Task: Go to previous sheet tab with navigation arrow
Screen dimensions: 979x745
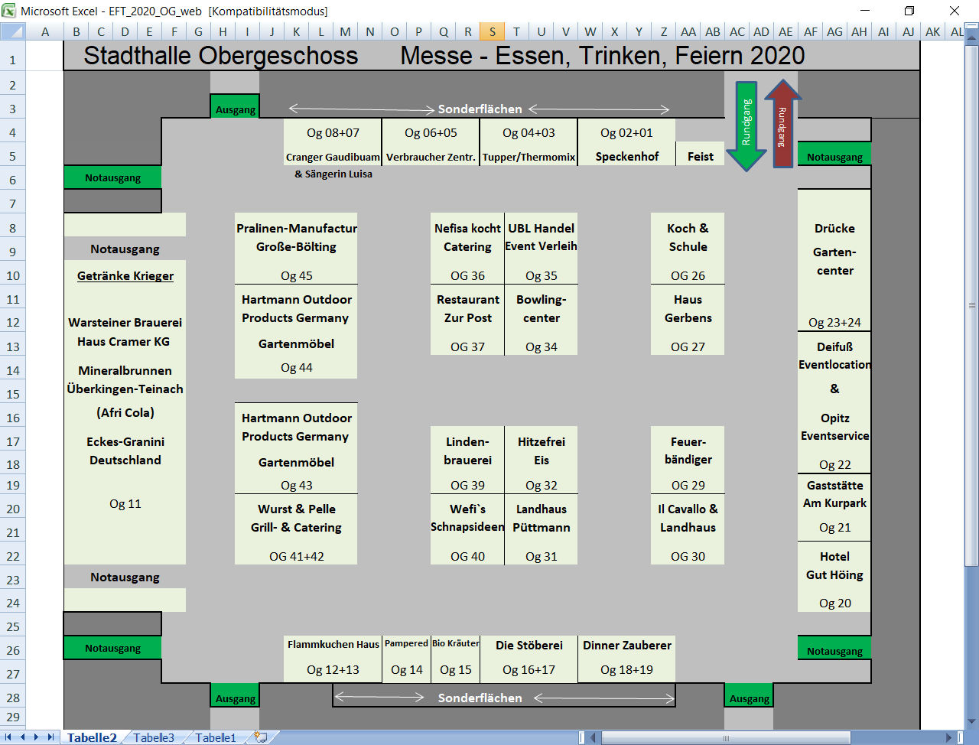Action: pyautogui.click(x=23, y=737)
